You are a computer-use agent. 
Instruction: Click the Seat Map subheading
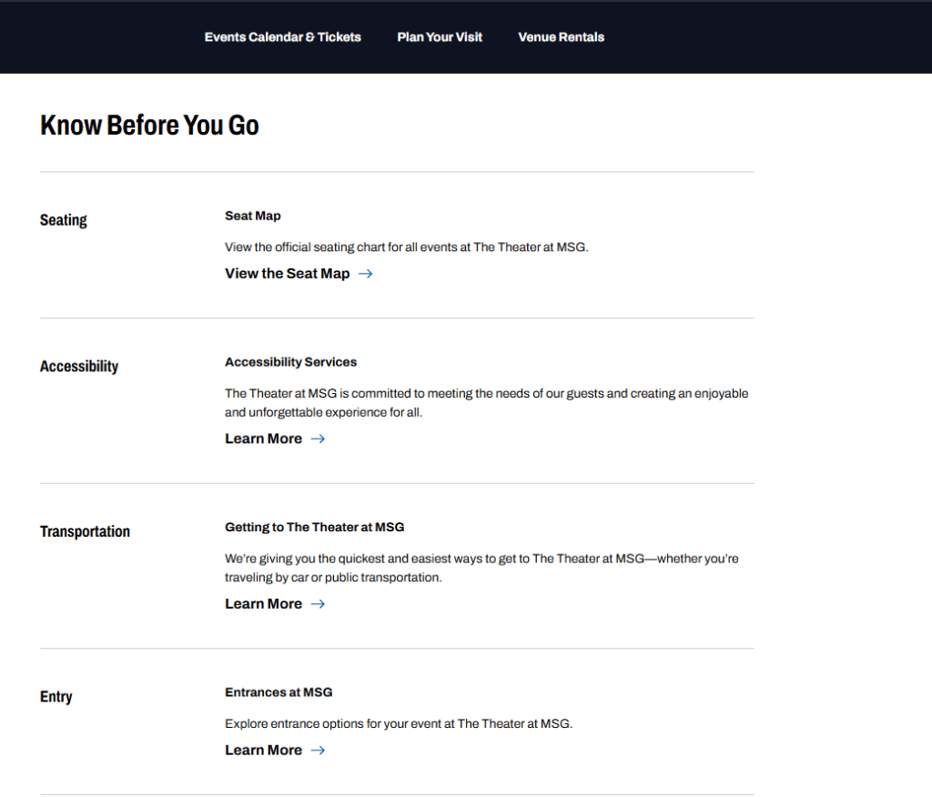tap(253, 216)
